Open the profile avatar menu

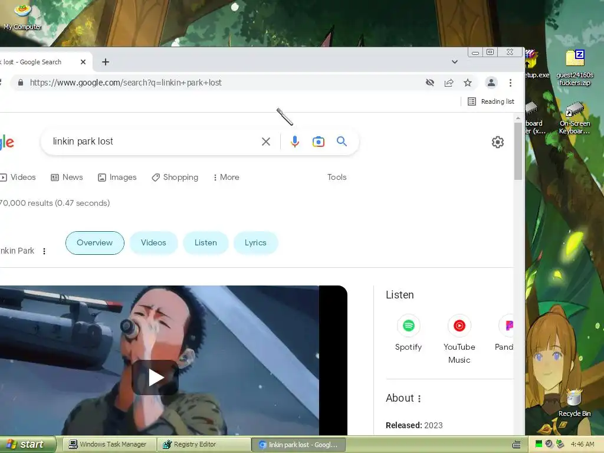491,83
